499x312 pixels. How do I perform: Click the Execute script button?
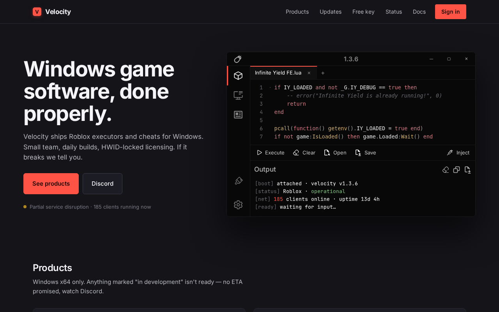[x=271, y=152]
